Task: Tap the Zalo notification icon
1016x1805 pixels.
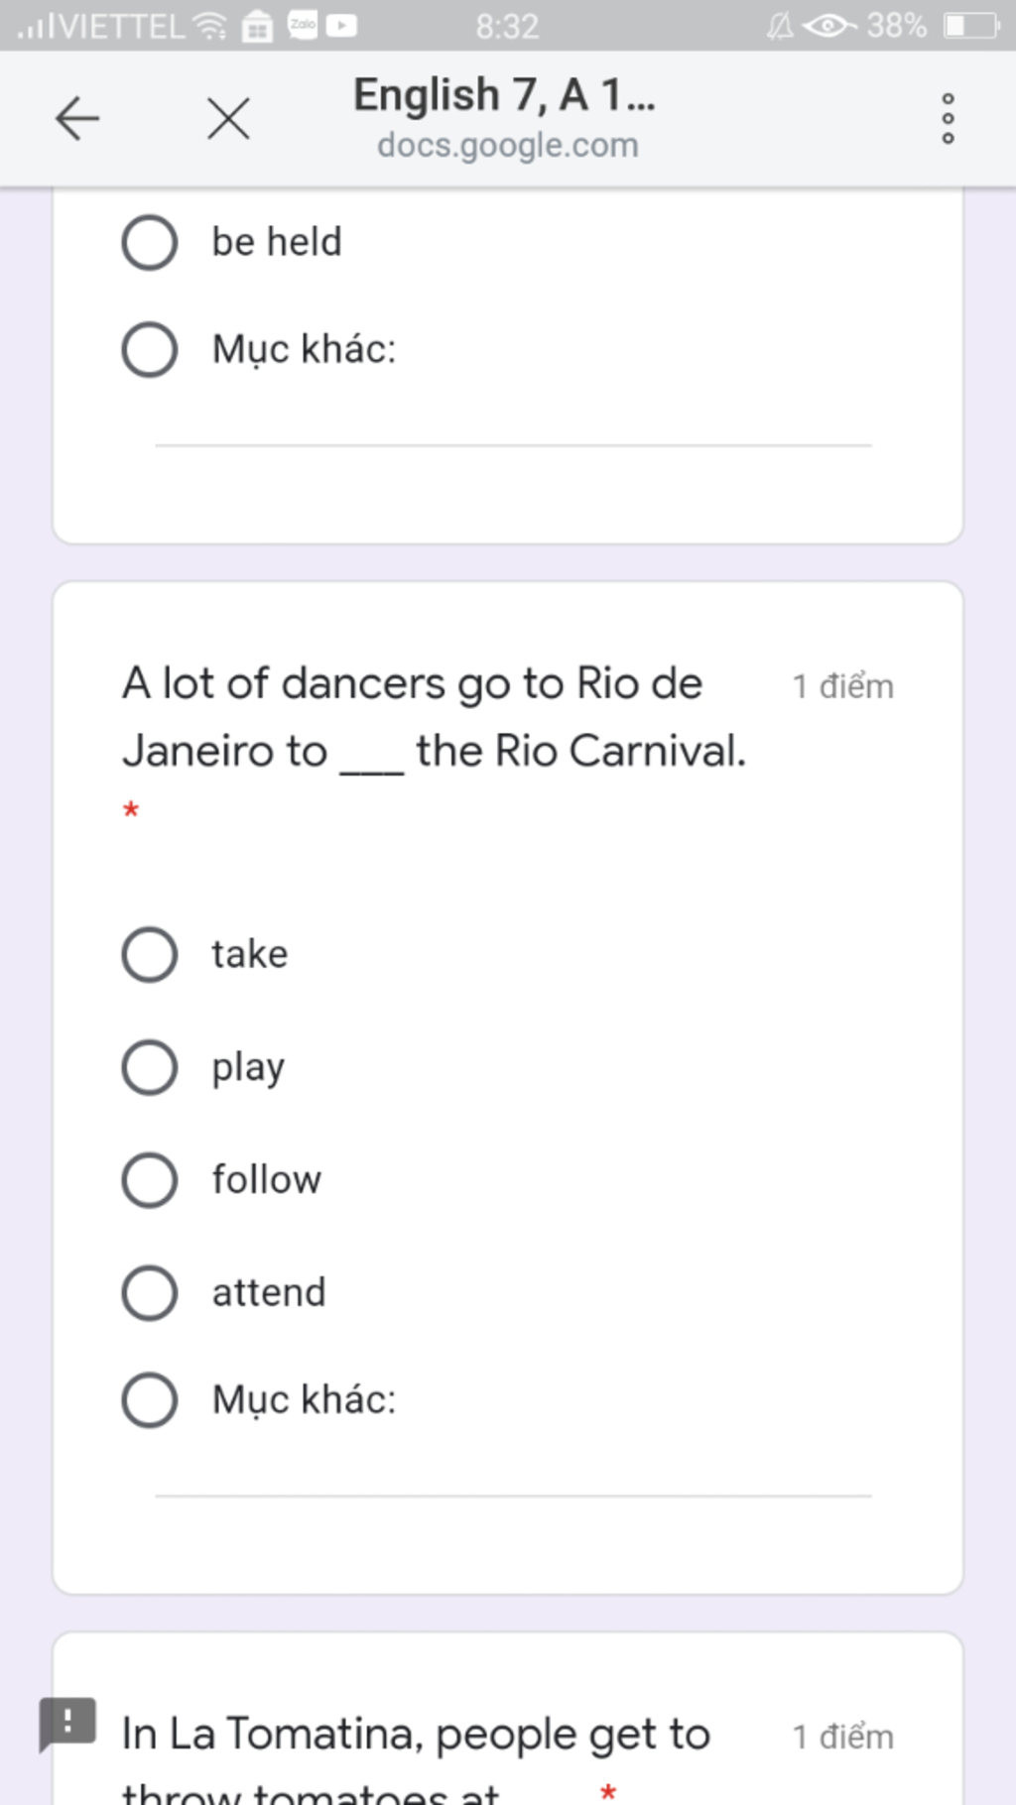Action: [x=303, y=25]
